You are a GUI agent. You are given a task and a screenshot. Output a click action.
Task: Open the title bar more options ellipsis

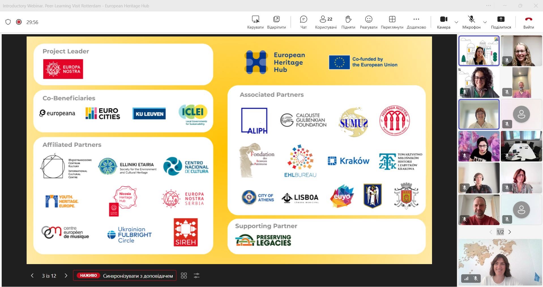point(489,6)
